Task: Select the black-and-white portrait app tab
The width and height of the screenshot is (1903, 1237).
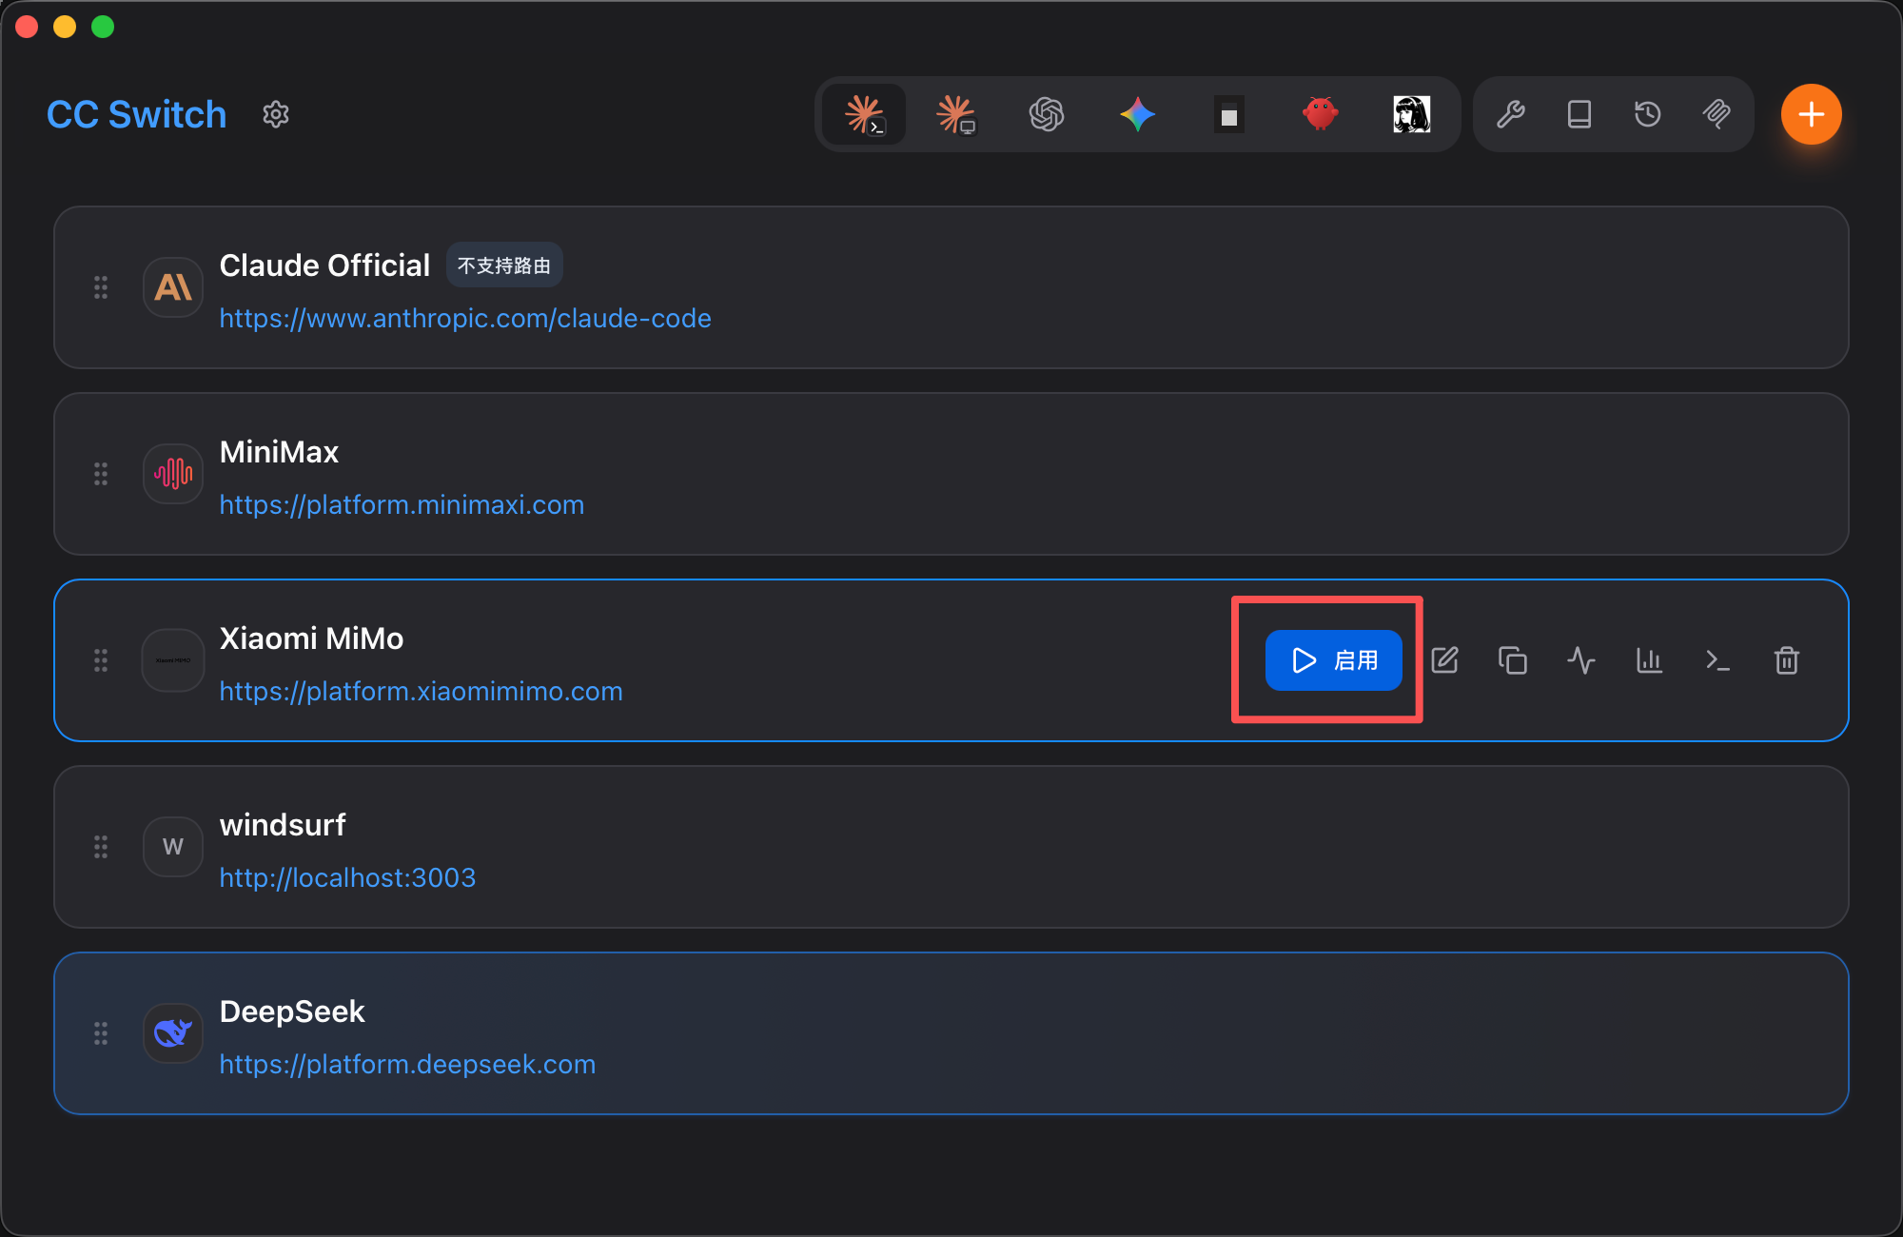Action: (1412, 114)
